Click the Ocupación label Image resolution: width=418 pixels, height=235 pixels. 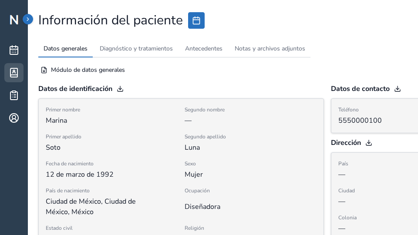click(197, 191)
